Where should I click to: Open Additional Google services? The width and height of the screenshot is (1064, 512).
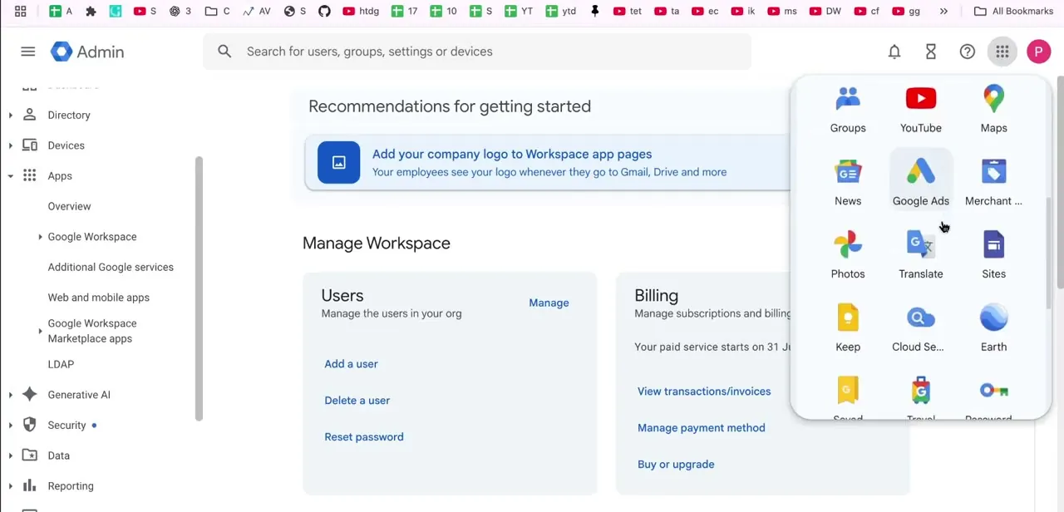pos(111,267)
